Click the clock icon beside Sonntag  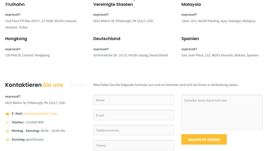[7, 140]
